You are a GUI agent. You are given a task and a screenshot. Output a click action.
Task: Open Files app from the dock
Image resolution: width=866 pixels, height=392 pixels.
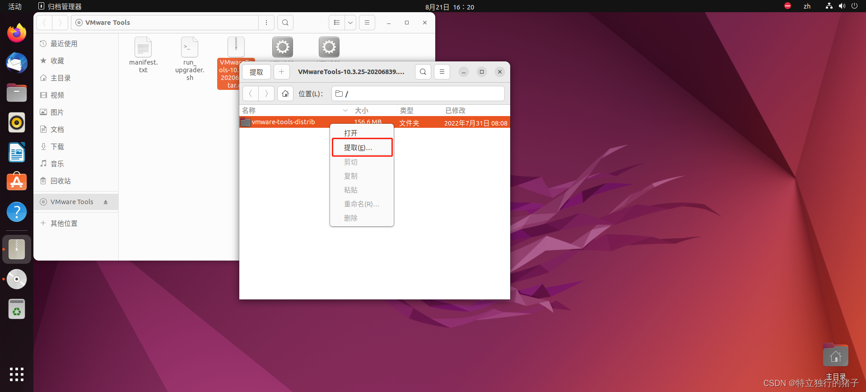17,93
